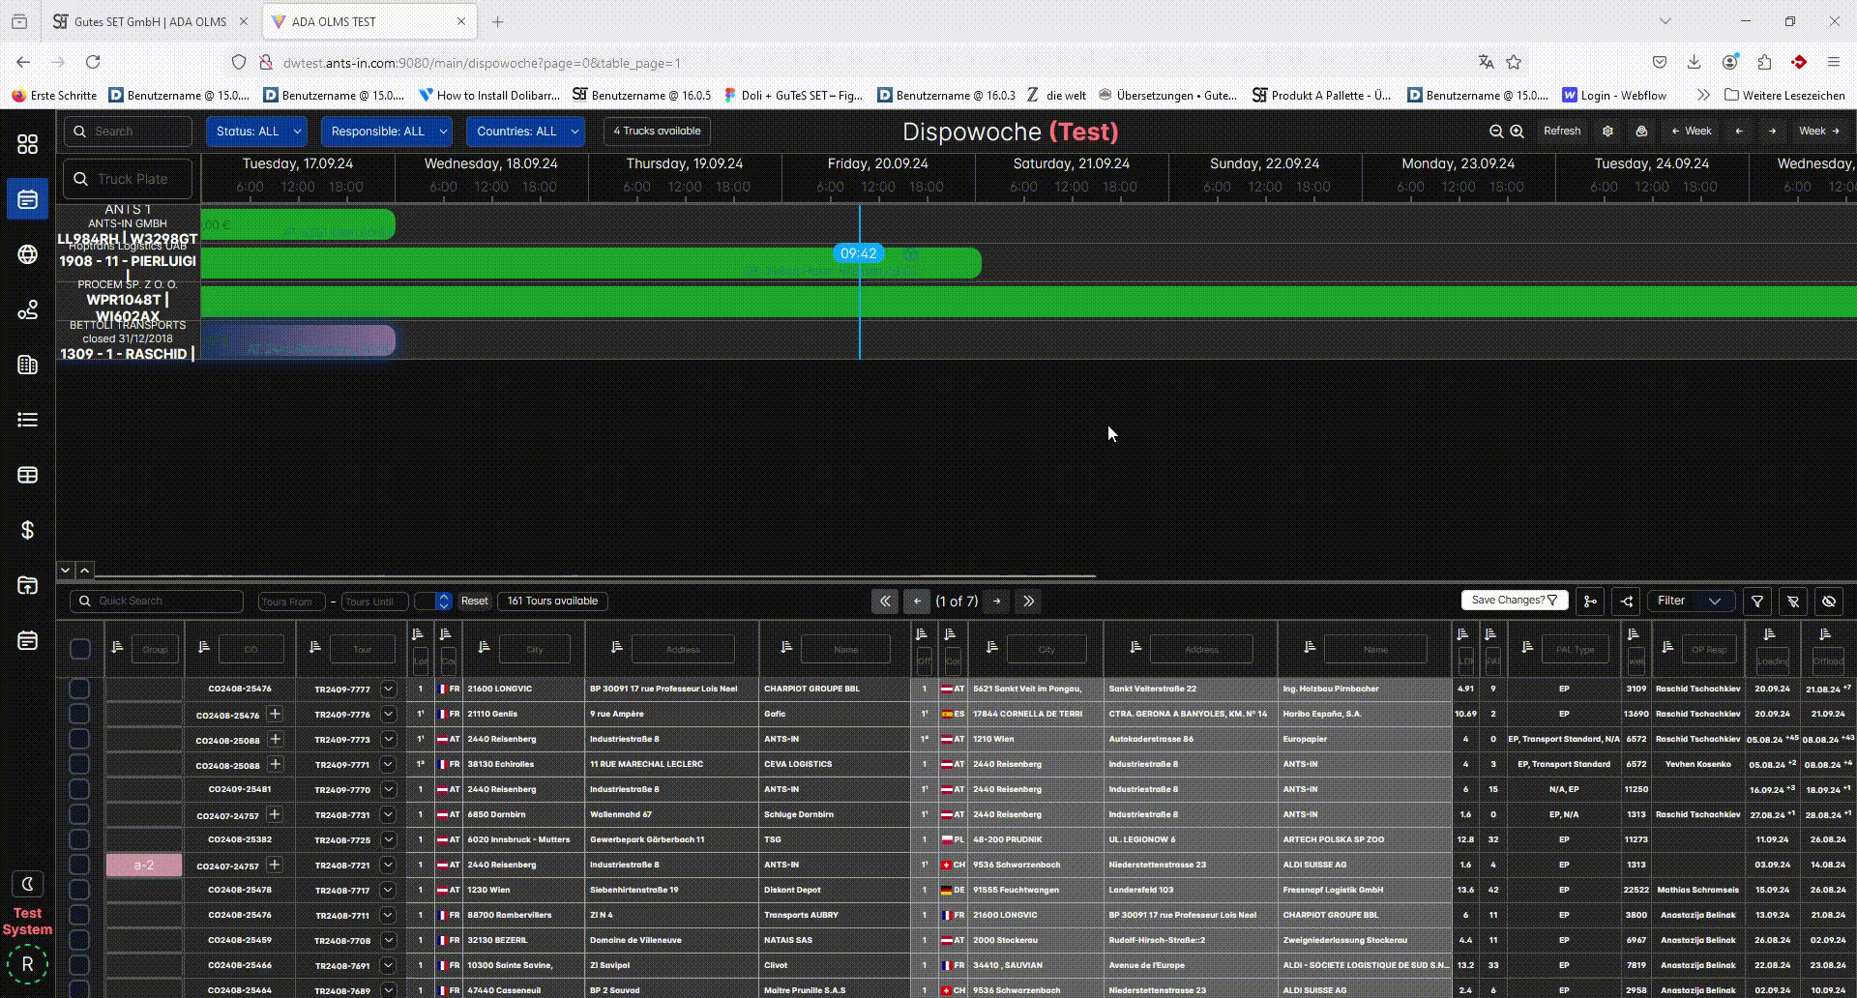Open the table view sidebar icon

point(27,475)
